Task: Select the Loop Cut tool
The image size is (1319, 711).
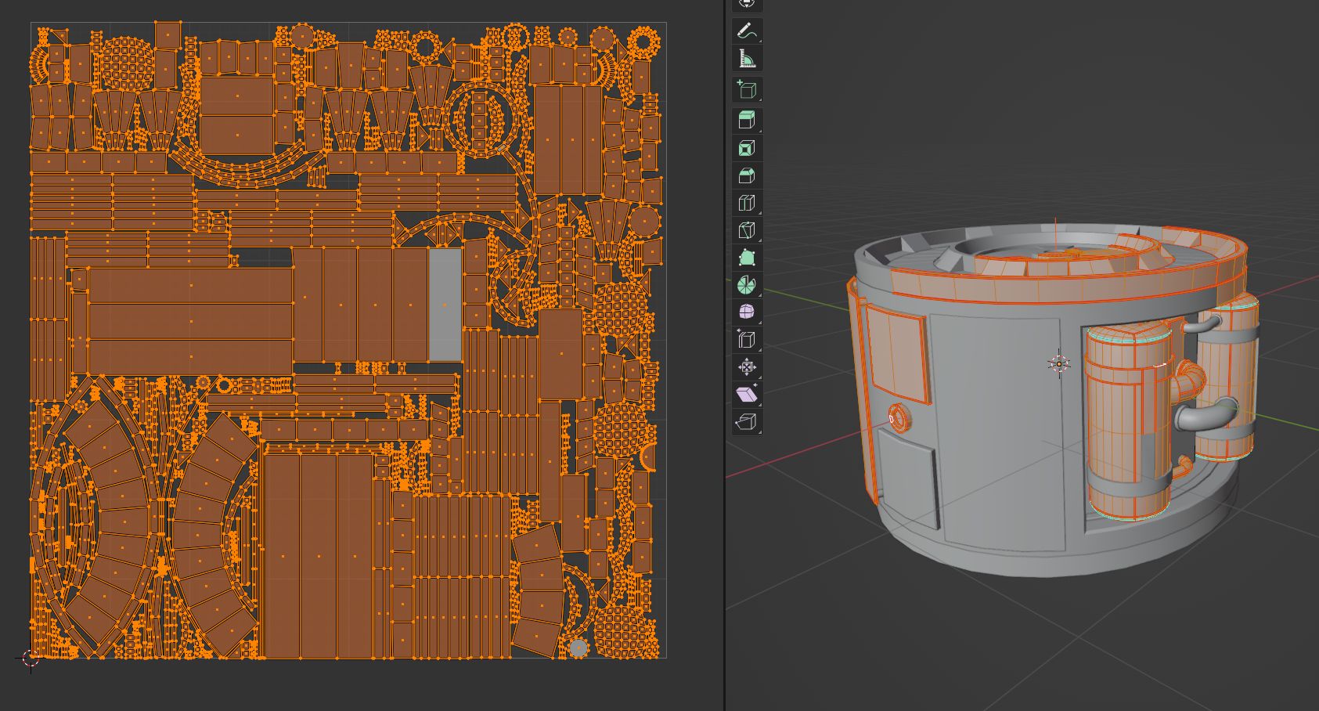Action: point(746,203)
